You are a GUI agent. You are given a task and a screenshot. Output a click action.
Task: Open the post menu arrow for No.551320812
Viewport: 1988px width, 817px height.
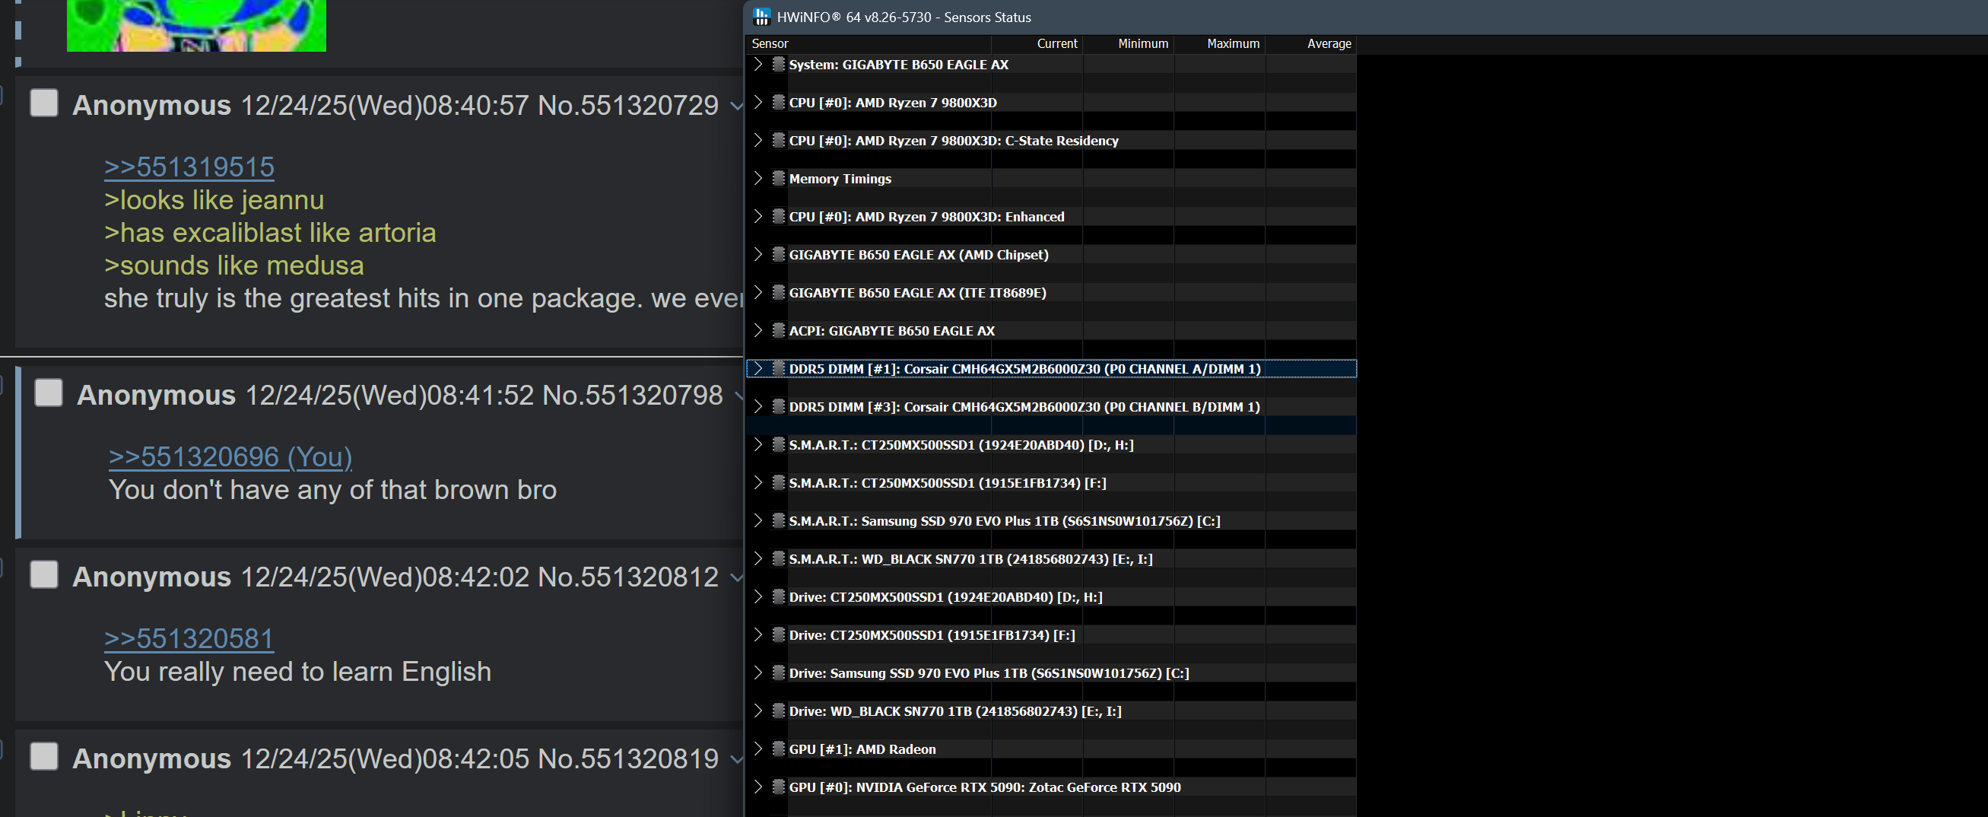736,577
